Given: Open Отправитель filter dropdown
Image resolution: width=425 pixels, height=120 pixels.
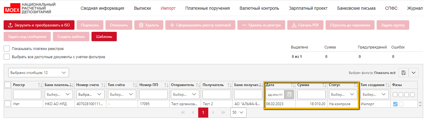Looking at the screenshot, I should coord(185,94).
